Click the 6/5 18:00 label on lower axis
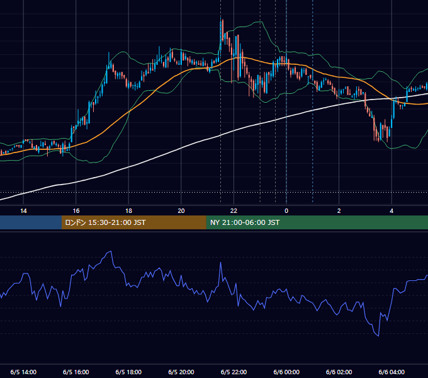The image size is (428, 378). (x=128, y=372)
